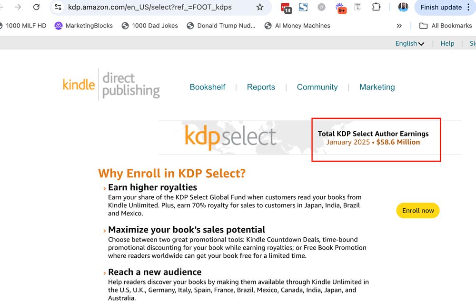Viewport: 476px width, 301px height.
Task: Click the yellow Enroll now button
Action: pos(418,210)
